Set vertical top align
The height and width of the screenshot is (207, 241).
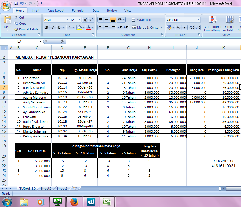[101, 20]
